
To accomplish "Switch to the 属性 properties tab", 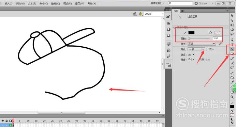I will tap(176, 11).
